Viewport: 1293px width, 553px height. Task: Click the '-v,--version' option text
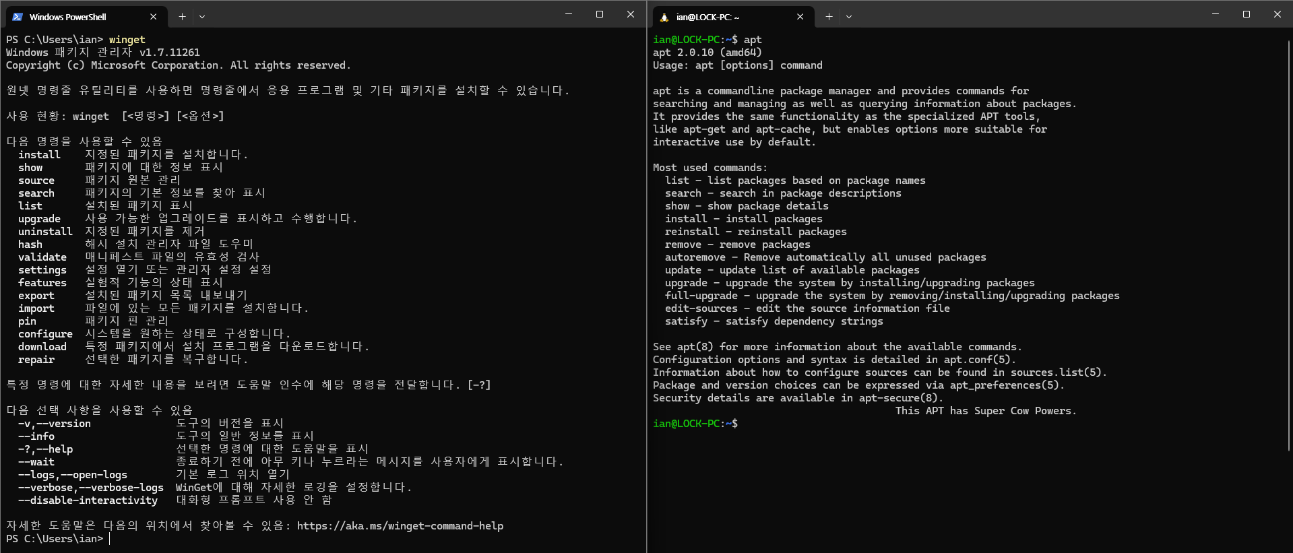coord(55,424)
